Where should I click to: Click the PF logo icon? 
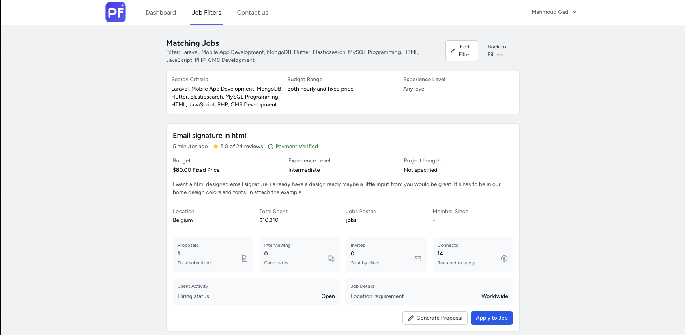tap(116, 12)
